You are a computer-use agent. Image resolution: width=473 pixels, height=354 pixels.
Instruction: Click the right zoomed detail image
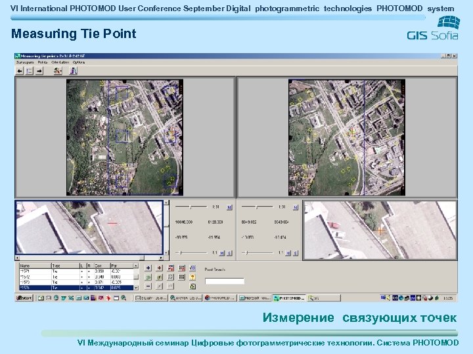click(x=380, y=230)
